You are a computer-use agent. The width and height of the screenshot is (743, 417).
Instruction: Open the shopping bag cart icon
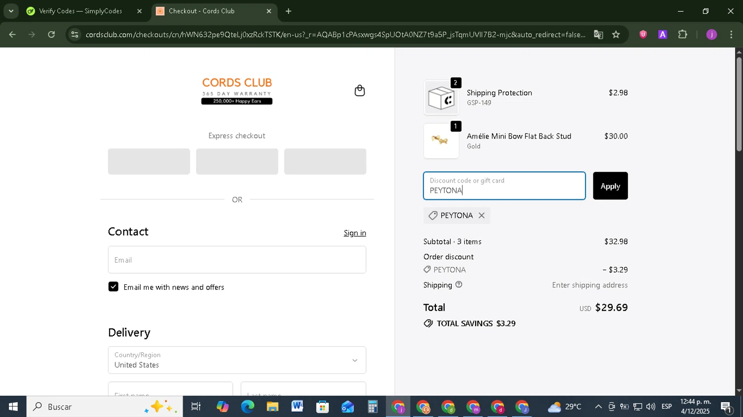pos(360,91)
